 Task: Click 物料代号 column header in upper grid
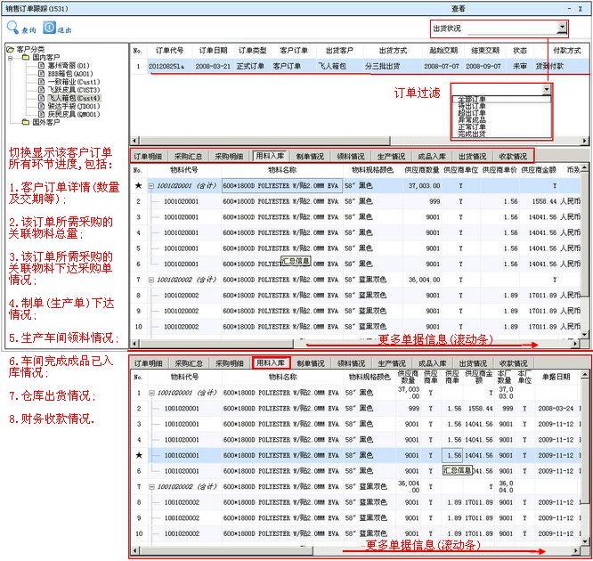tap(184, 170)
